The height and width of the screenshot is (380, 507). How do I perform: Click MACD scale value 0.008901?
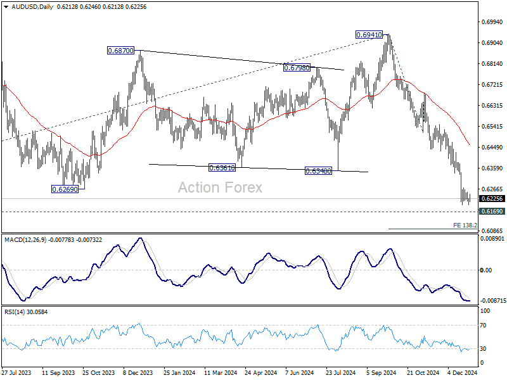click(x=492, y=239)
